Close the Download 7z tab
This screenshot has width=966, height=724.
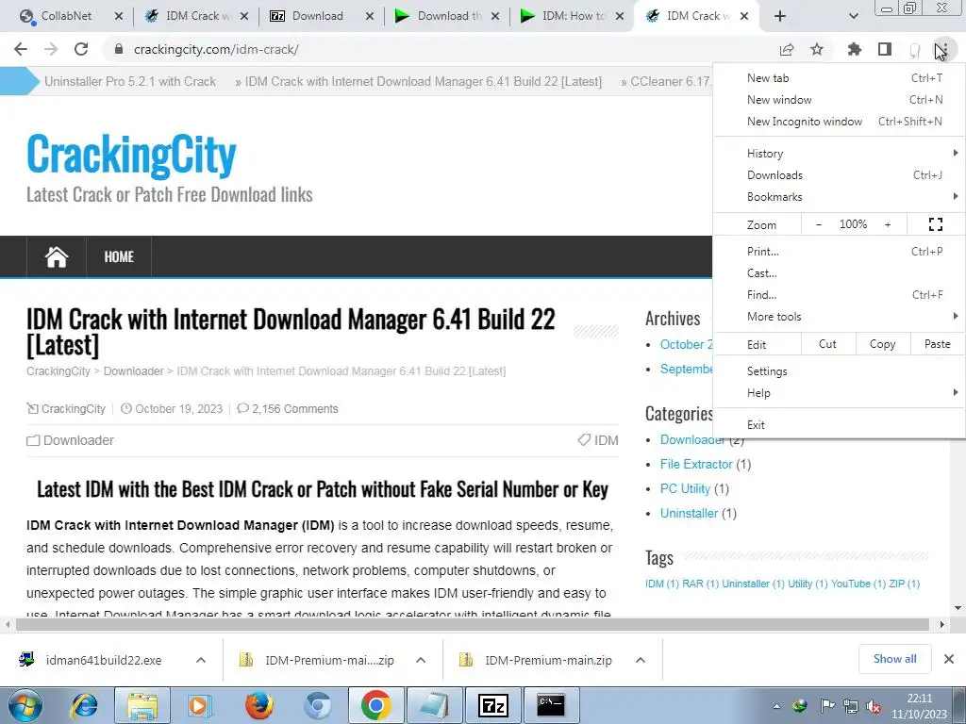369,16
